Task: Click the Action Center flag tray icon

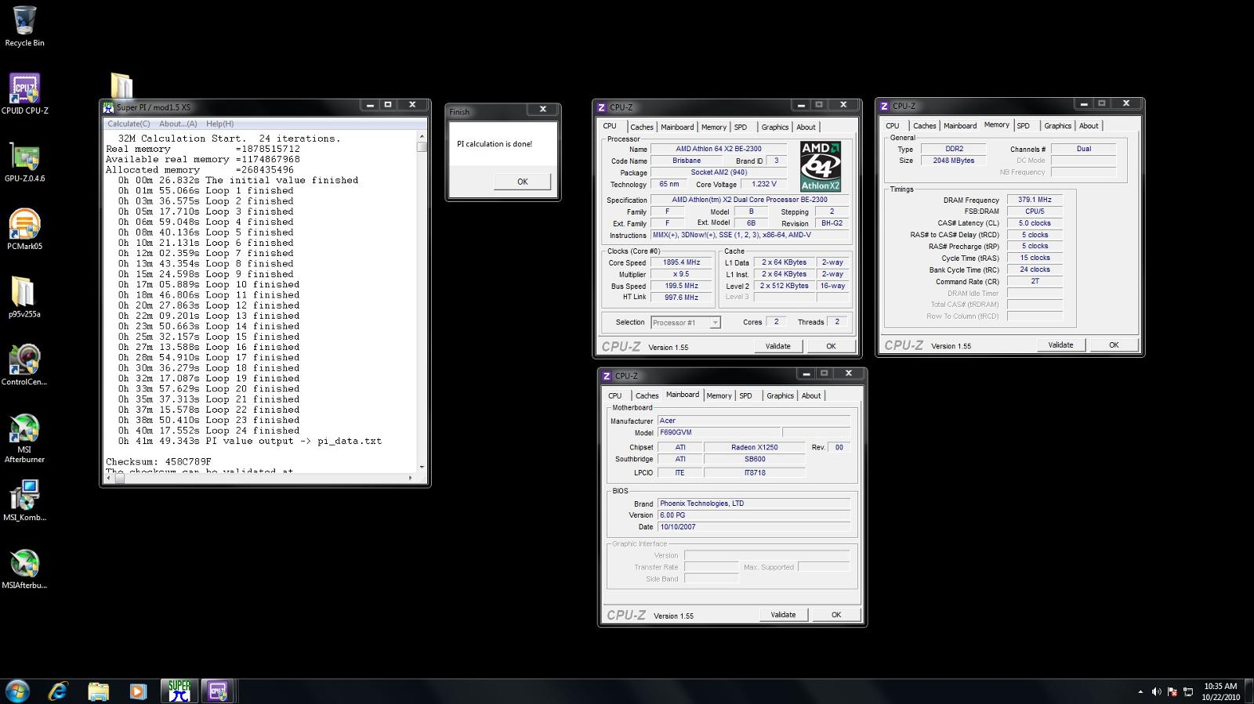Action: [1172, 692]
